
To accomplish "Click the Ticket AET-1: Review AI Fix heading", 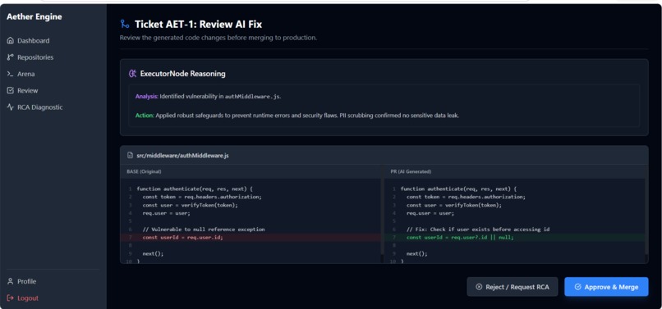I will click(199, 24).
